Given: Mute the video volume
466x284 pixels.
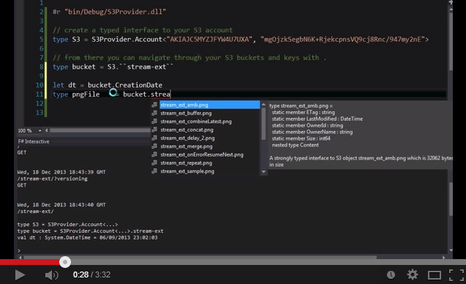Looking at the screenshot, I should pos(52,275).
